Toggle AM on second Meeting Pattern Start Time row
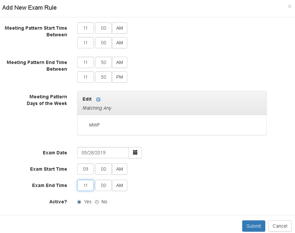This screenshot has height=233, width=295. click(120, 43)
